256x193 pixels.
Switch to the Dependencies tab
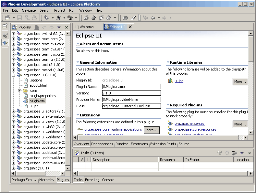tap(102, 144)
